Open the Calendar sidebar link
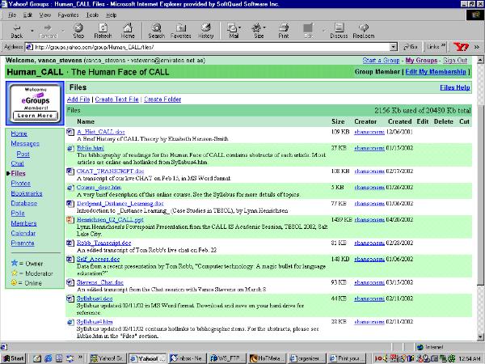Image resolution: width=485 pixels, height=364 pixels. (23, 233)
